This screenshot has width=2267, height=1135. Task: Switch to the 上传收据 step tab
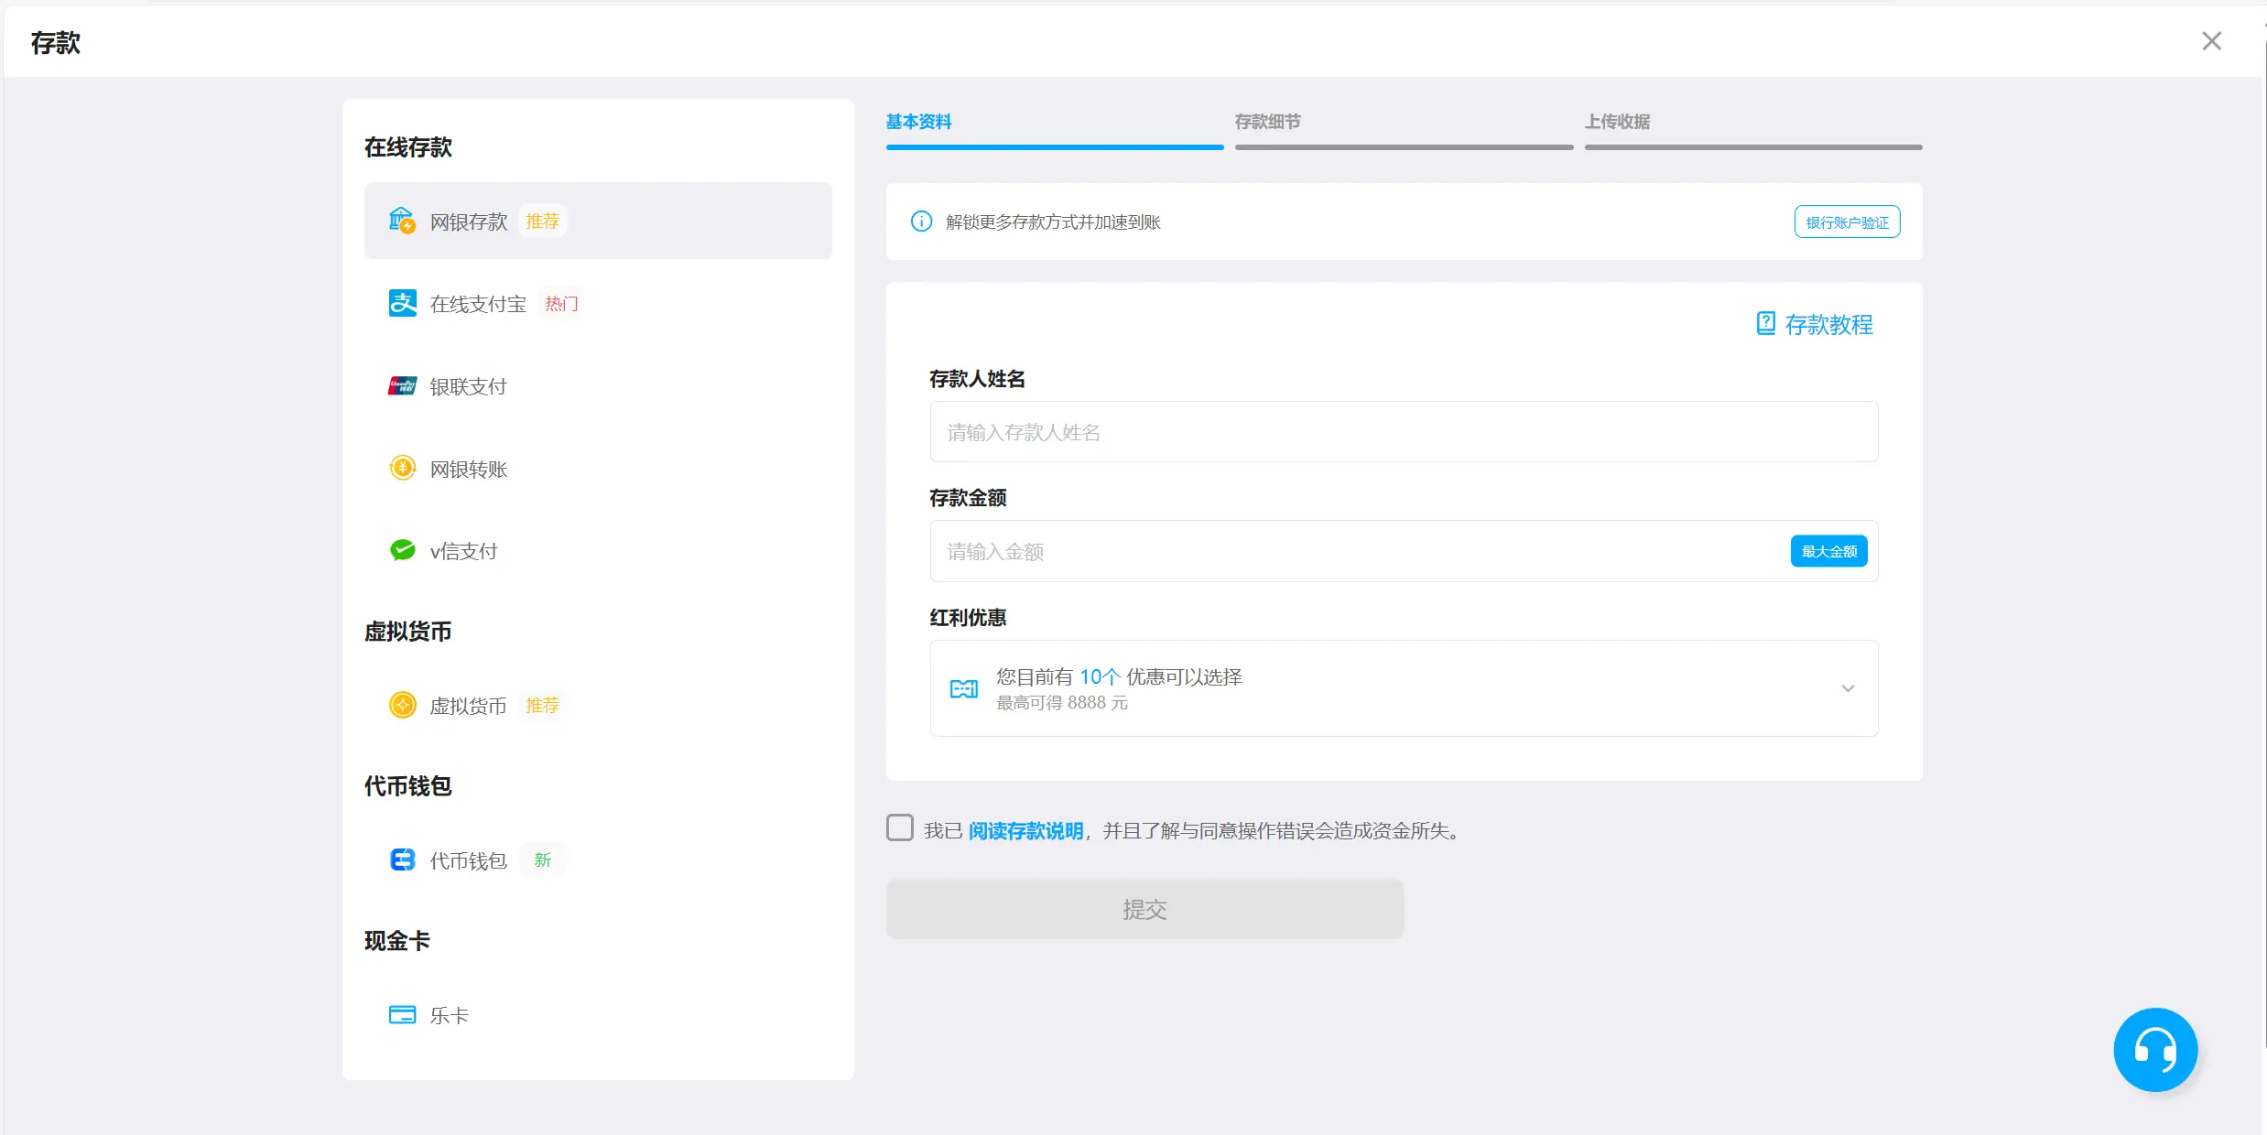point(1617,122)
